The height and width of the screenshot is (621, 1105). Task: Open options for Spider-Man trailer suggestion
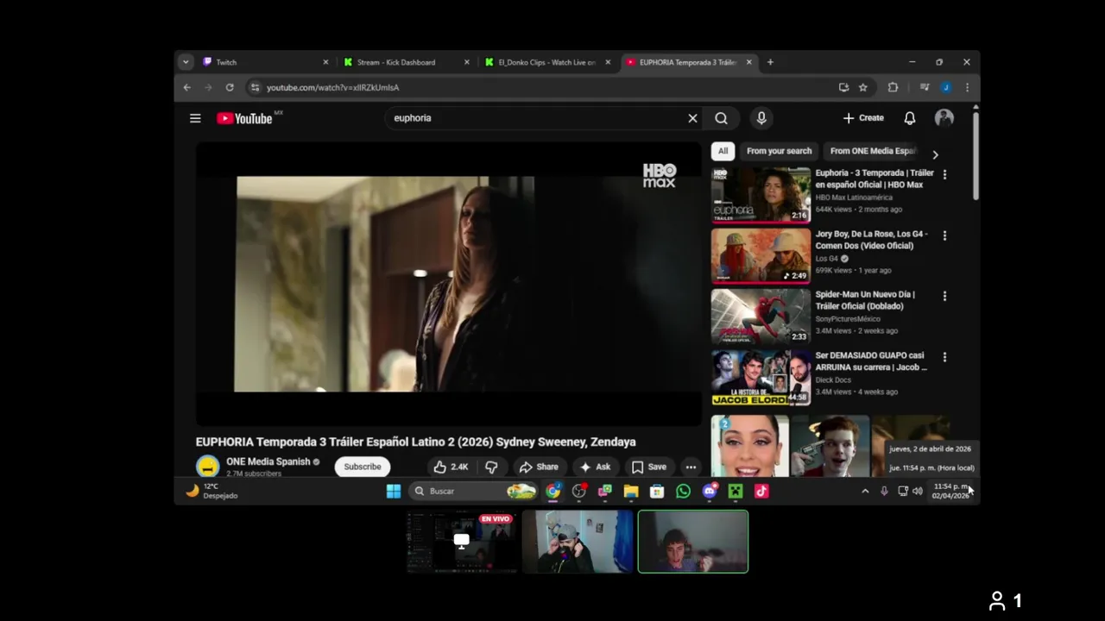click(944, 296)
